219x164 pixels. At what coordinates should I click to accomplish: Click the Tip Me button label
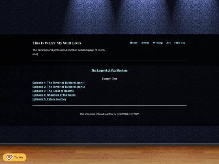pos(19,157)
